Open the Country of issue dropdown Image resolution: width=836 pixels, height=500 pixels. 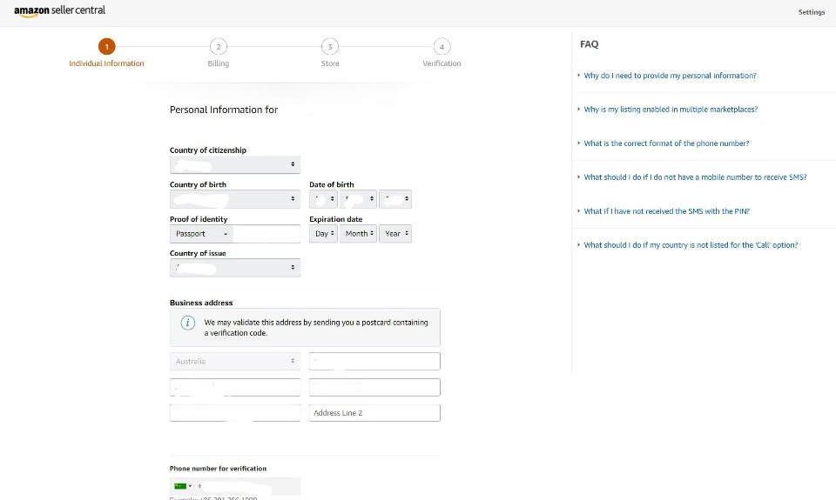(235, 267)
